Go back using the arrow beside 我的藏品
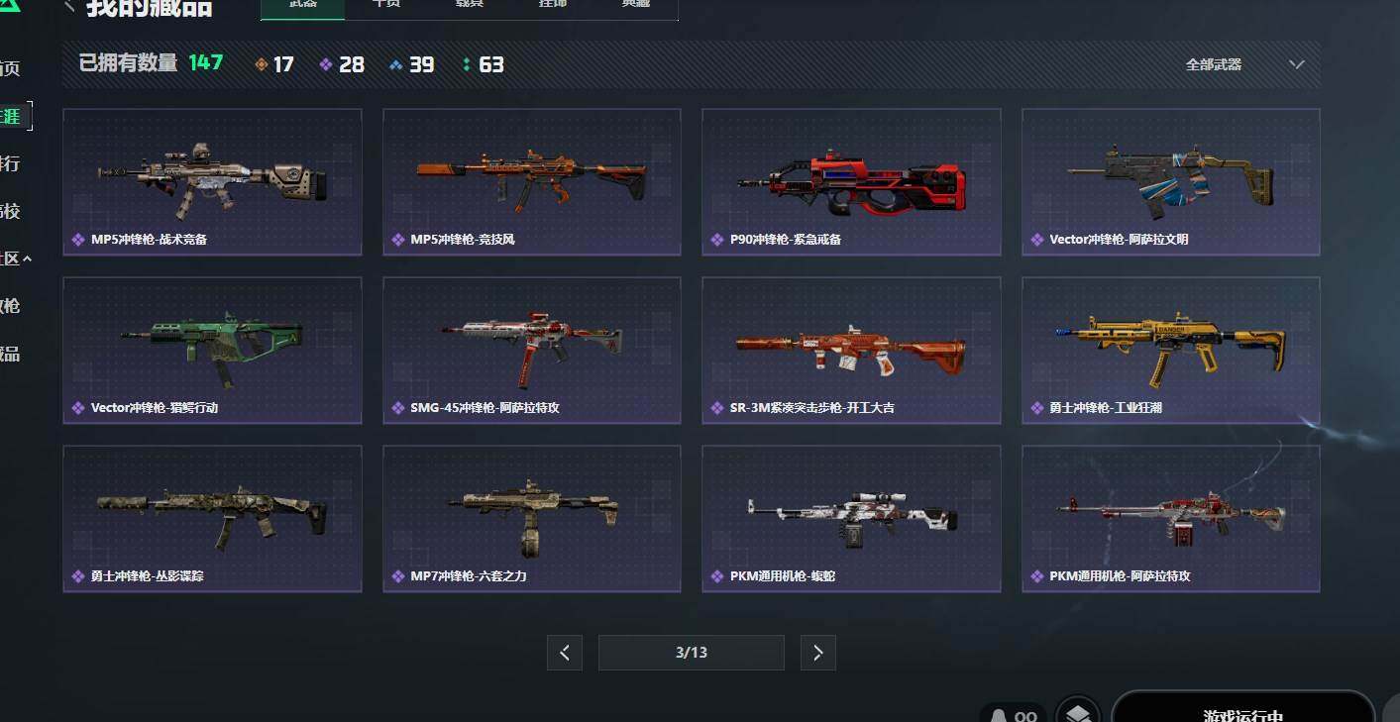 coord(69,6)
